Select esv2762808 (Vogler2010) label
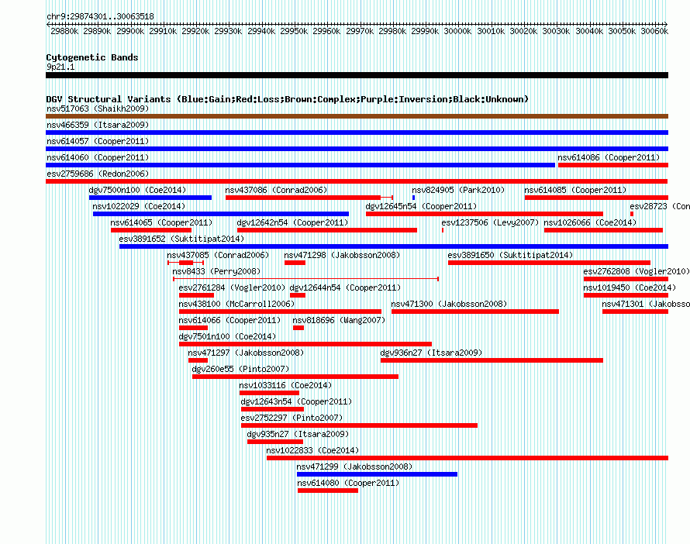 pos(637,271)
